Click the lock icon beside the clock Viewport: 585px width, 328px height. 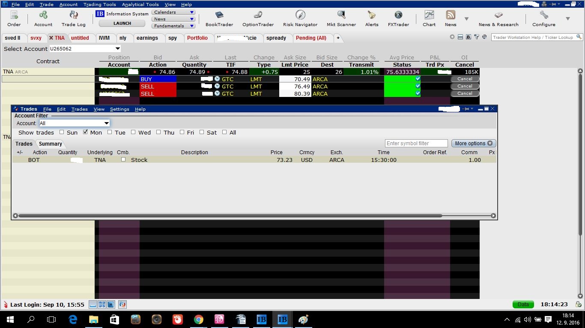pos(579,305)
